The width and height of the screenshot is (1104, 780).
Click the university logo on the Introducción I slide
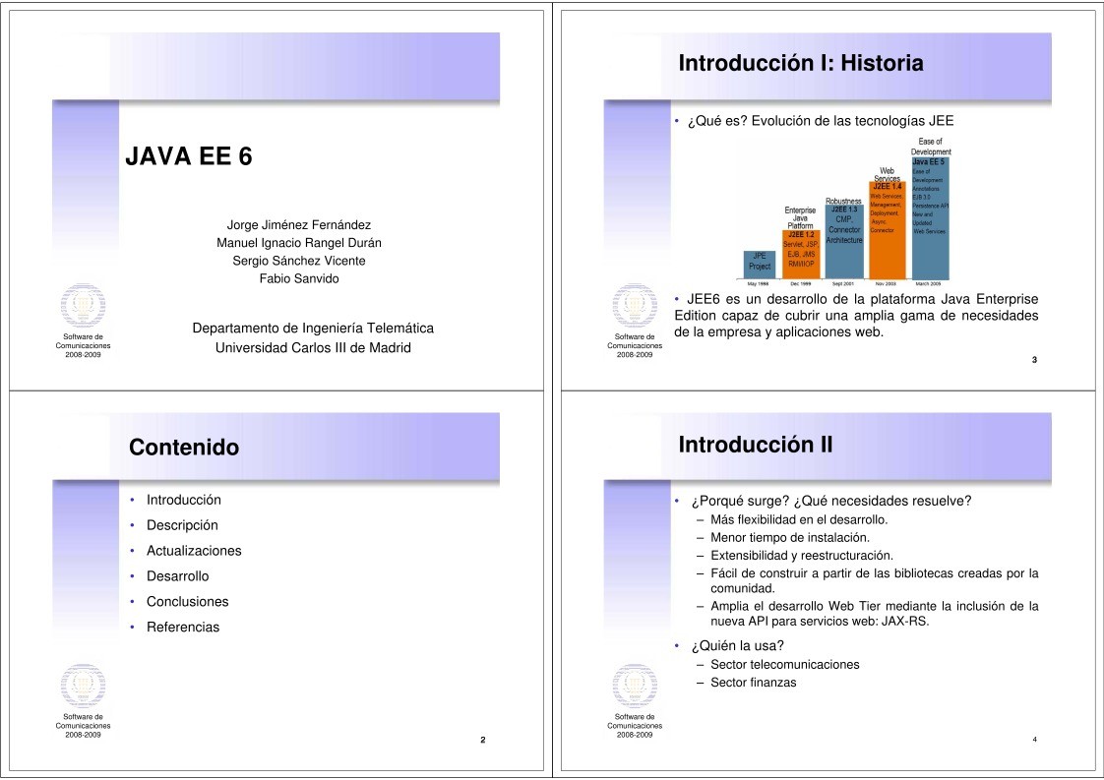tap(635, 306)
